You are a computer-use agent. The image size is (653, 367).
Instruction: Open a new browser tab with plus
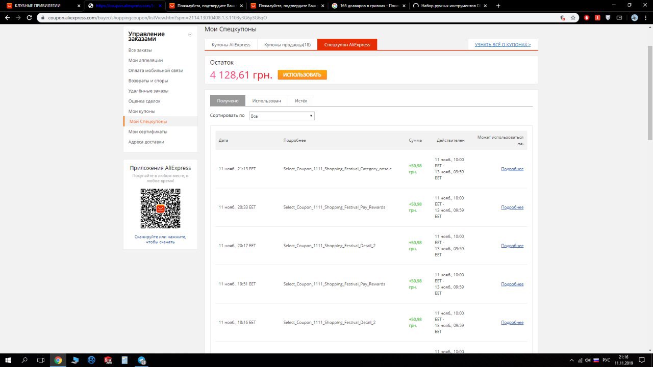coord(498,6)
